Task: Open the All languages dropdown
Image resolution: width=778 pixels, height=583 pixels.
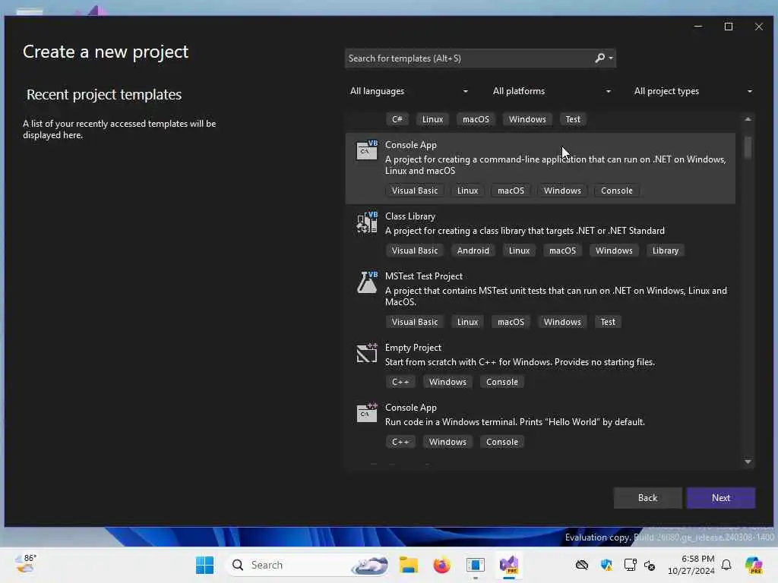Action: pos(409,91)
